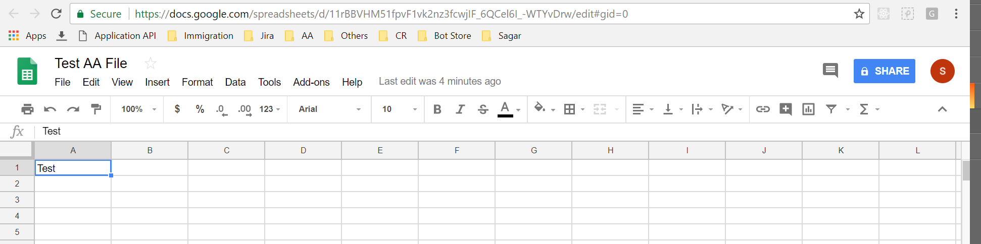
Task: Click the print icon in toolbar
Action: [27, 109]
